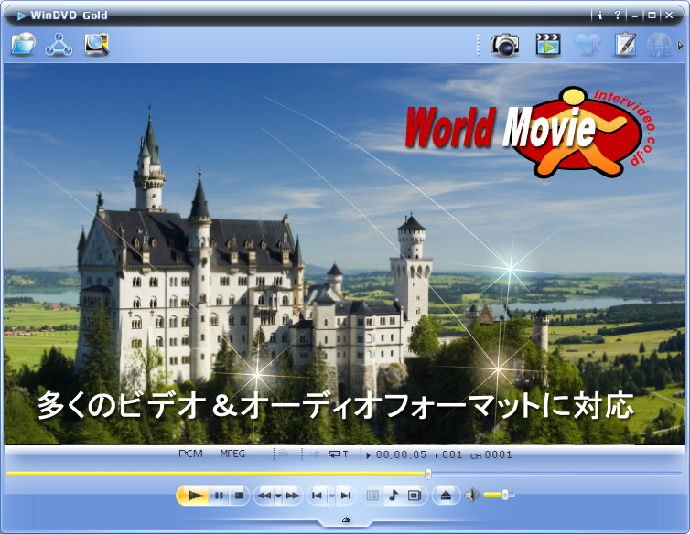Close the WinDVD window
690x534 pixels.
click(x=669, y=16)
